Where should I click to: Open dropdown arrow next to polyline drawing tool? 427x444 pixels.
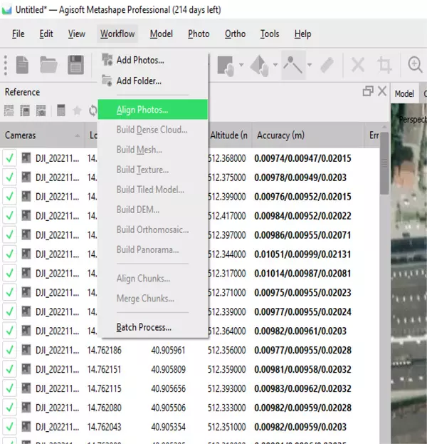pyautogui.click(x=310, y=65)
